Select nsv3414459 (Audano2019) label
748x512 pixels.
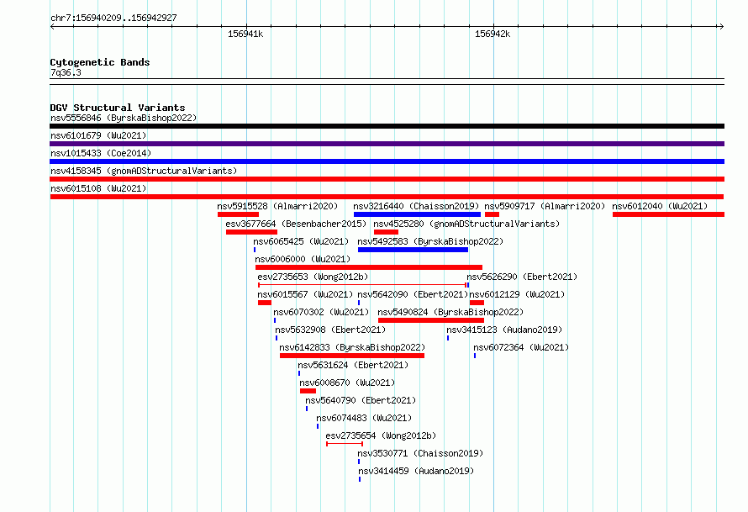tap(416, 471)
